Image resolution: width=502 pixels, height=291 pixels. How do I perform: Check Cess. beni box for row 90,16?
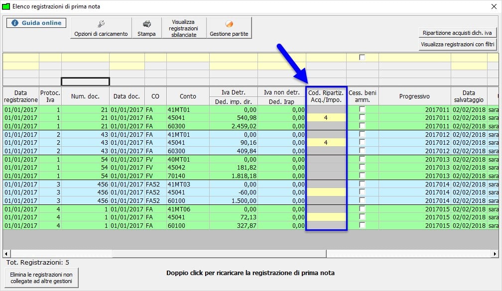tap(362, 142)
